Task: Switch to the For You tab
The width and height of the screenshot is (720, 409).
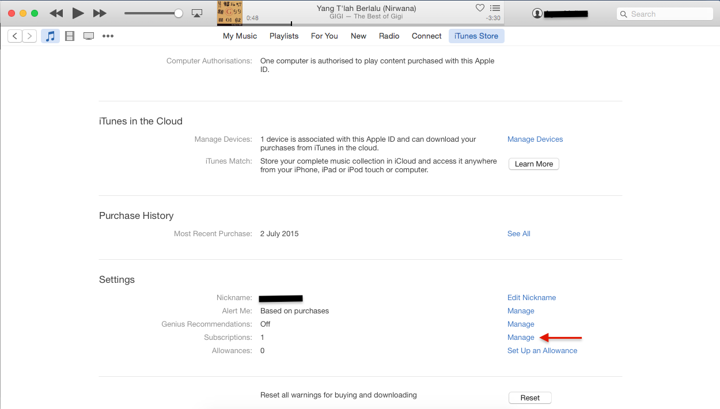Action: pyautogui.click(x=324, y=36)
